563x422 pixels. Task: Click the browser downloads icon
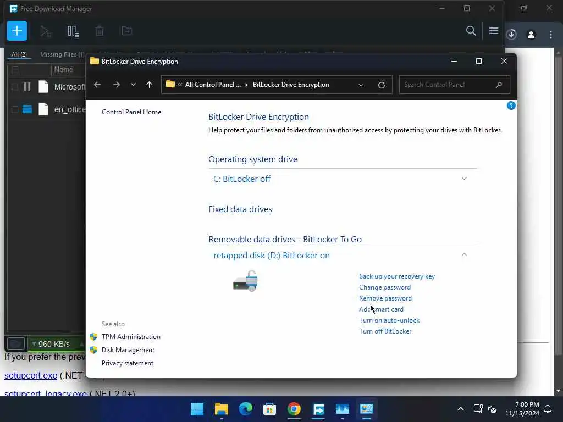pos(512,35)
